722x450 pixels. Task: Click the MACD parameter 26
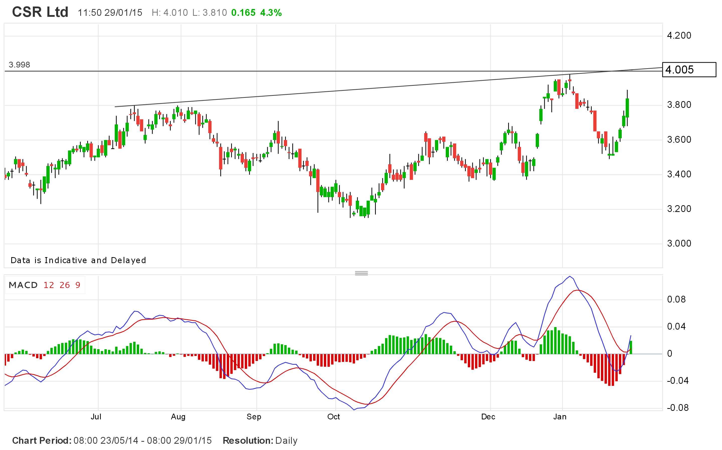tap(64, 285)
